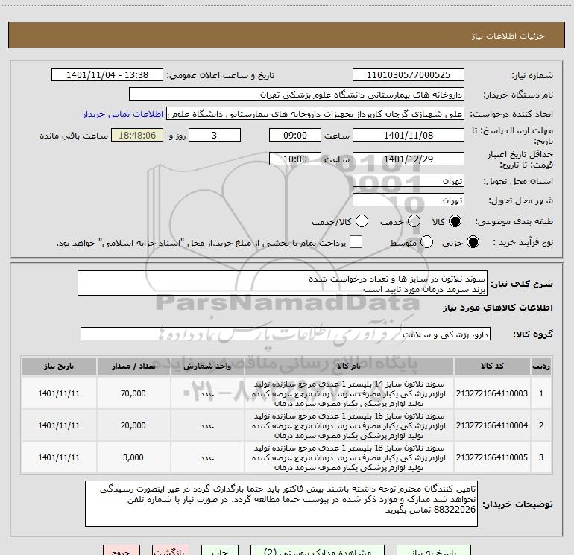Click the delivery city field تهران
This screenshot has width=574, height=555.
409,200
